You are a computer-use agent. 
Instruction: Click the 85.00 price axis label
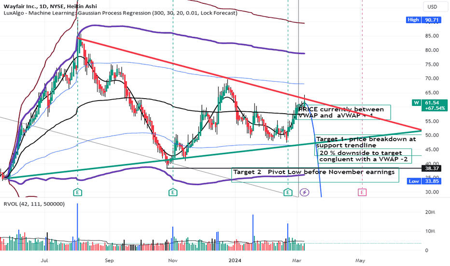tap(432, 36)
